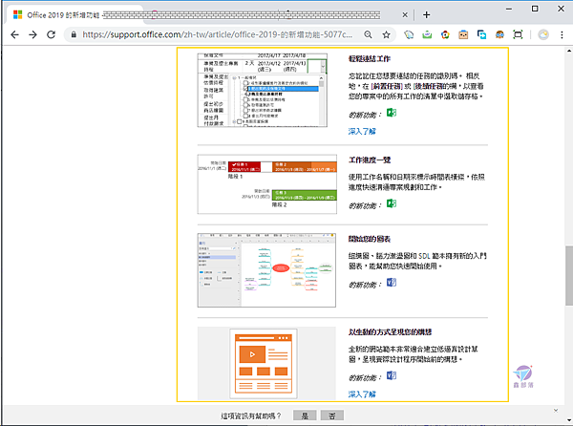Click Project icon under the first task-linking feature

pyautogui.click(x=392, y=113)
